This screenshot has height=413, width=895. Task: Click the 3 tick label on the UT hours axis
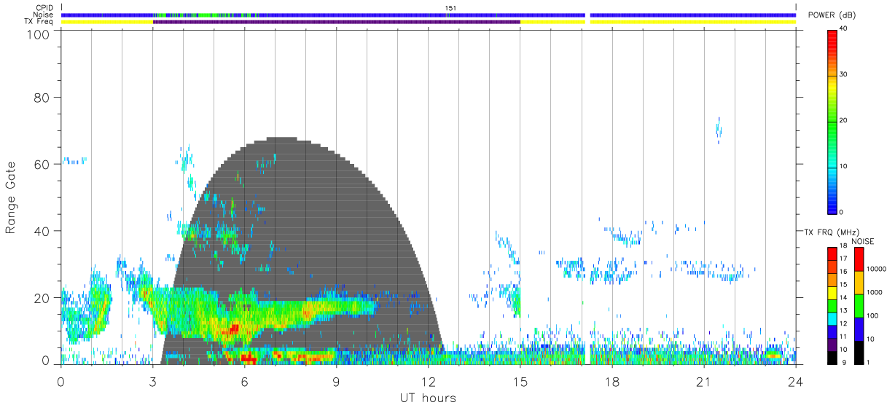click(x=152, y=382)
